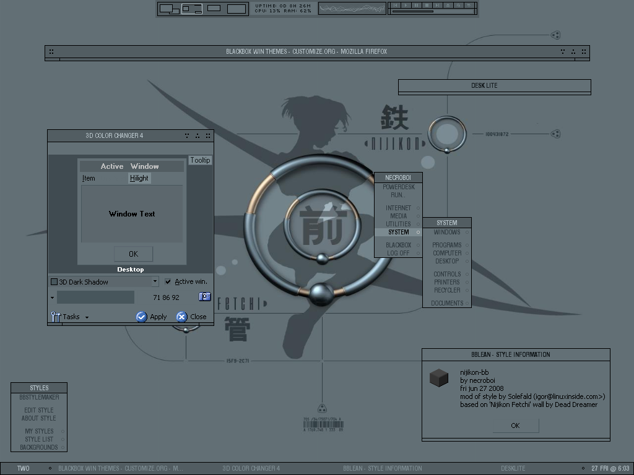634x475 pixels.
Task: Click TWO workspace label on taskbar
Action: tap(23, 469)
